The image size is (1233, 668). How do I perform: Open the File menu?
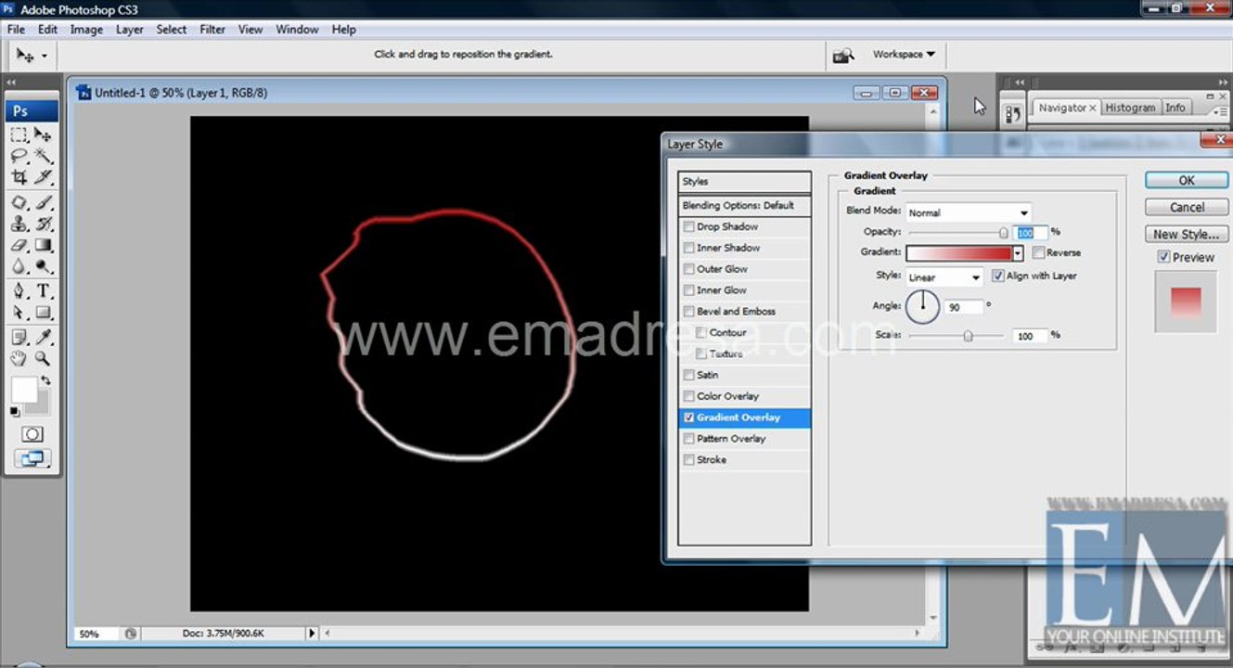(x=16, y=30)
